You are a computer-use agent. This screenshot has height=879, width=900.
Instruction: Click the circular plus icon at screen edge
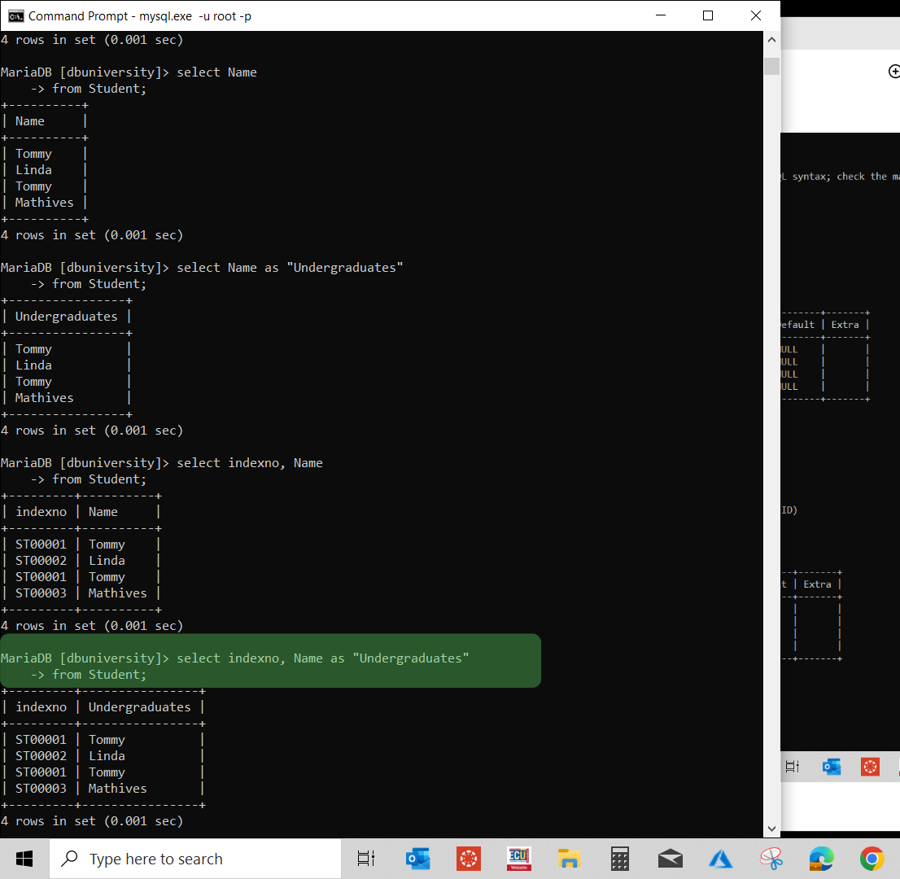(x=894, y=72)
